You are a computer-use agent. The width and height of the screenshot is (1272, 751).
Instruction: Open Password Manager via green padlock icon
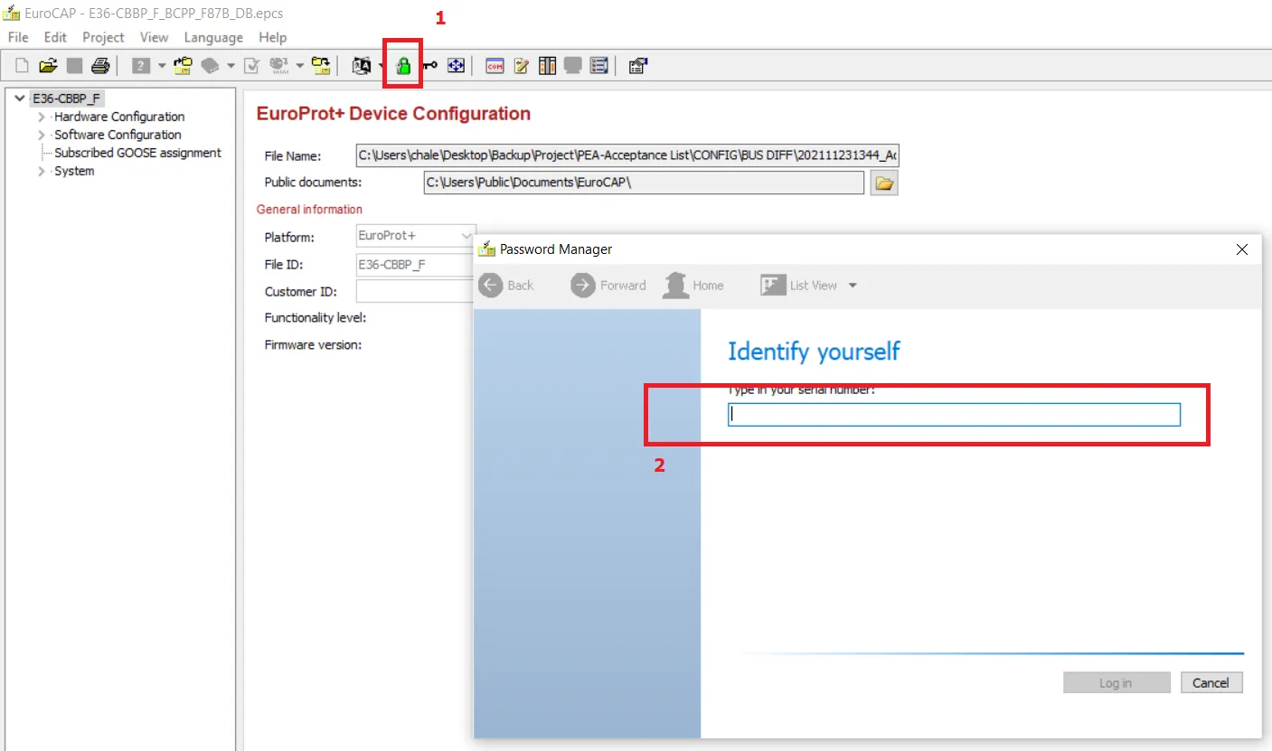coord(404,65)
